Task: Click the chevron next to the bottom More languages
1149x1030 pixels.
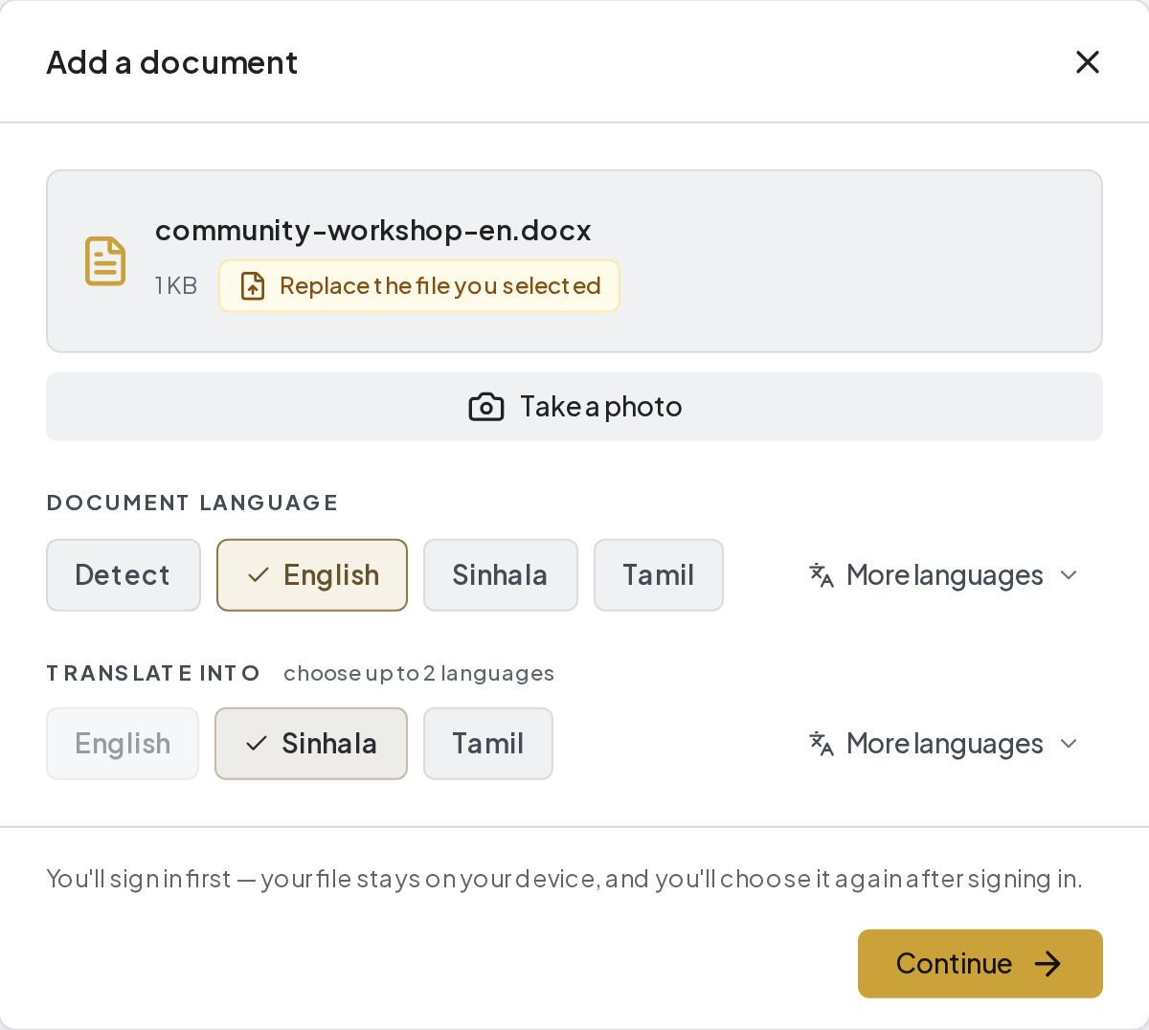Action: (x=1070, y=744)
